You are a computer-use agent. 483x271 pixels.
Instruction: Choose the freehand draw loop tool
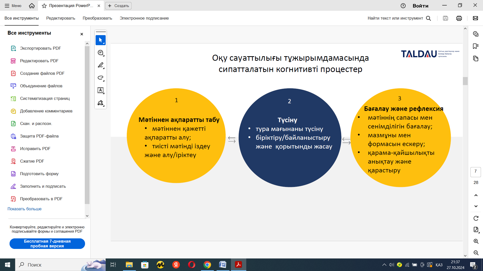(x=100, y=78)
